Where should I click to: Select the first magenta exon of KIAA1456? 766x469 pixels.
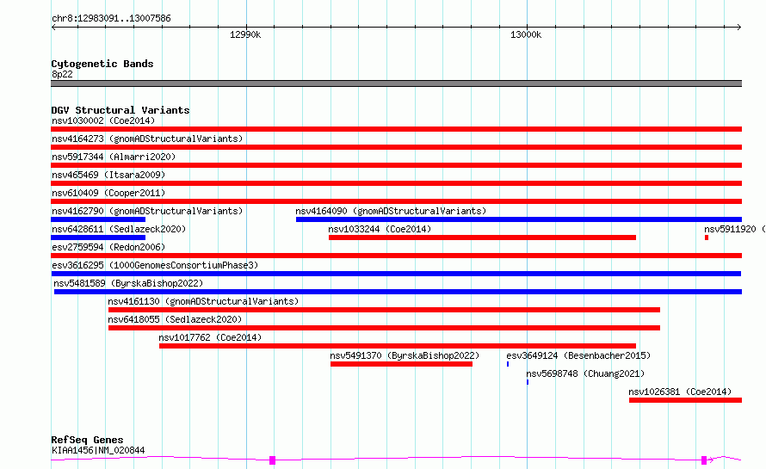[x=273, y=460]
